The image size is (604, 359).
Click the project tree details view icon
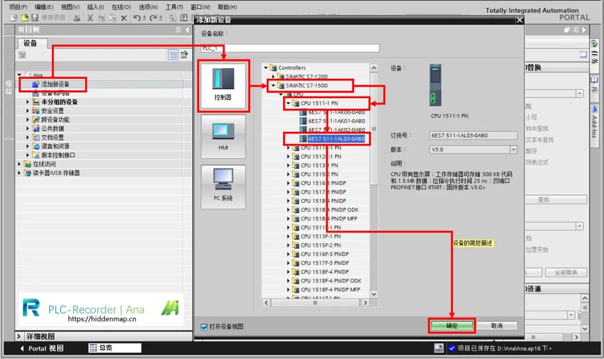[x=173, y=55]
